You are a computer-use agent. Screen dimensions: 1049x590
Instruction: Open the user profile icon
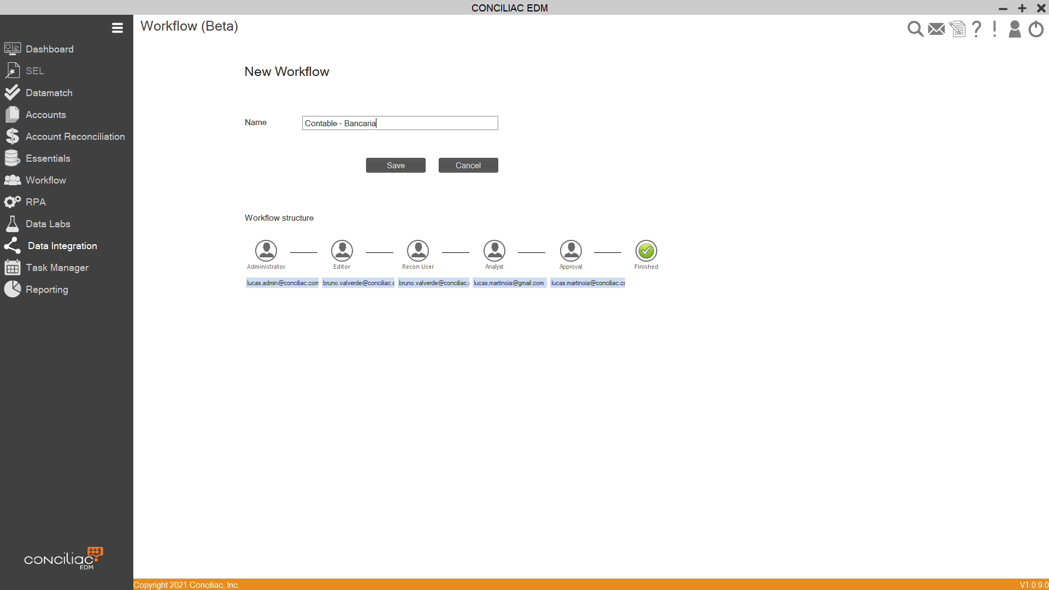click(x=1015, y=29)
